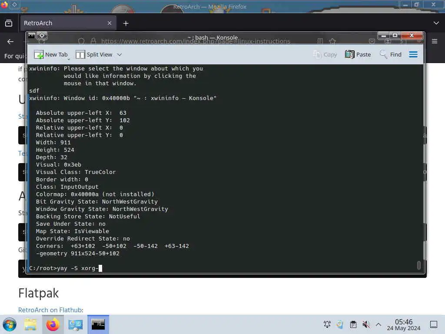The width and height of the screenshot is (445, 334).
Task: Toggle the Konsole titlebar pin diamond icon
Action: [x=42, y=36]
